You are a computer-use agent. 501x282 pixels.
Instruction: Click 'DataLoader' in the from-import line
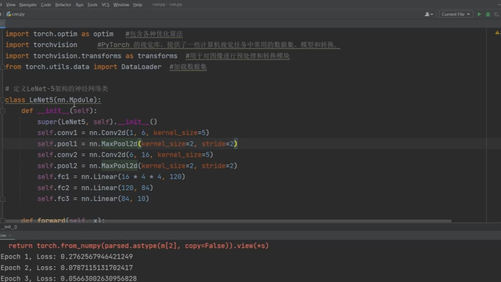point(141,67)
